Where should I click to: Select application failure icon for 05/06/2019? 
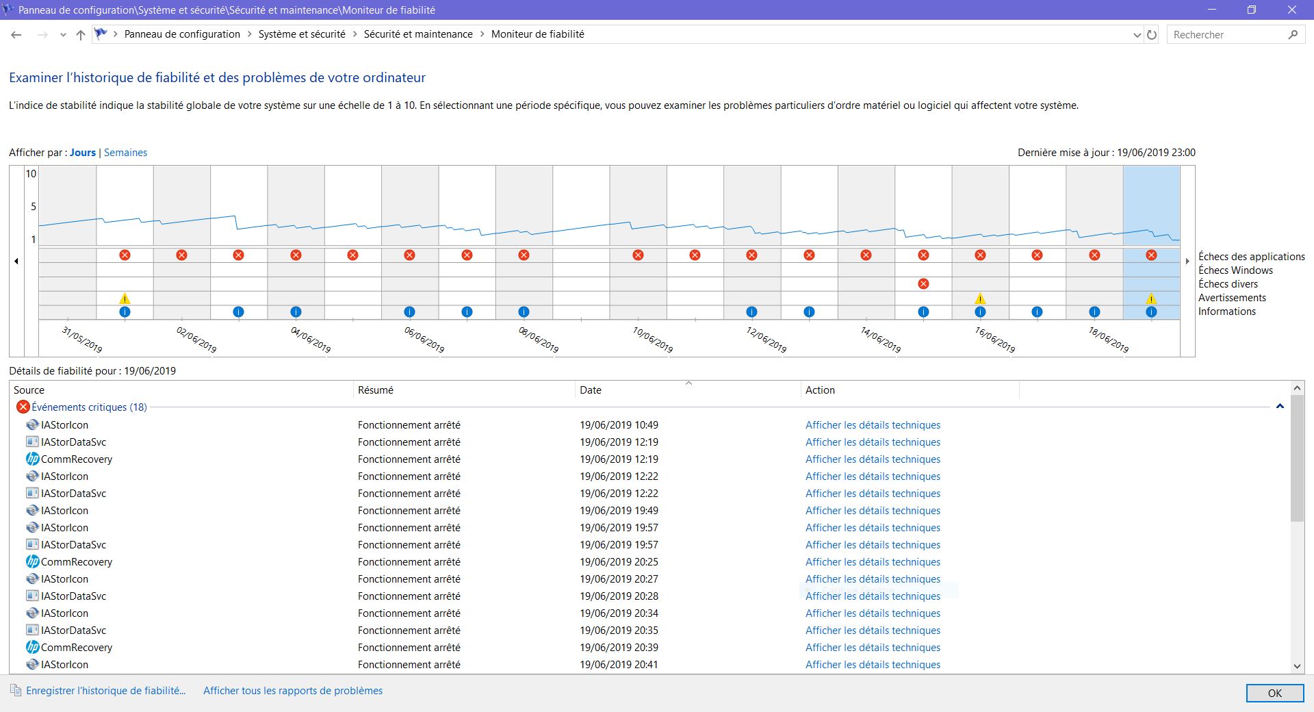pos(352,255)
